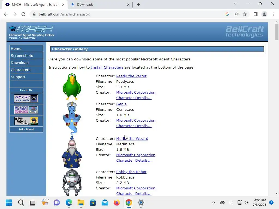
Task: Open Microsoft Store from the taskbar
Action: coord(93,202)
